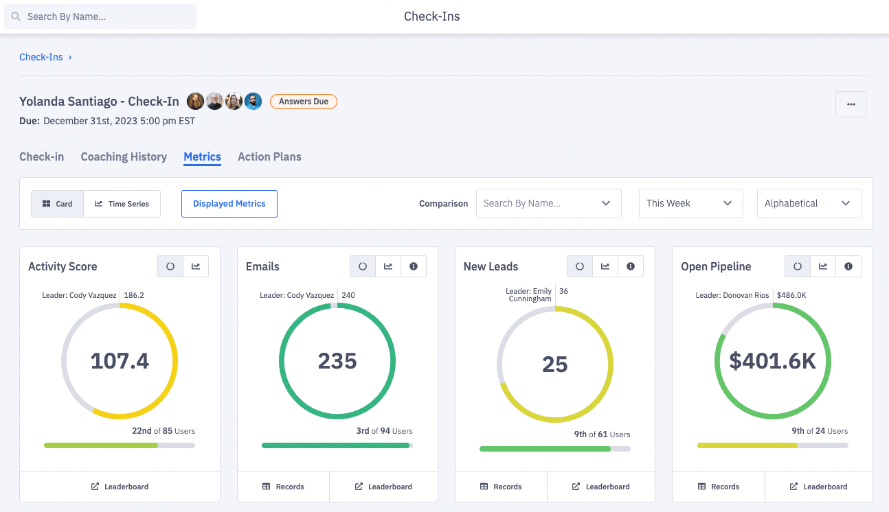Show line chart on New Leads card
This screenshot has width=889, height=512.
pos(605,266)
